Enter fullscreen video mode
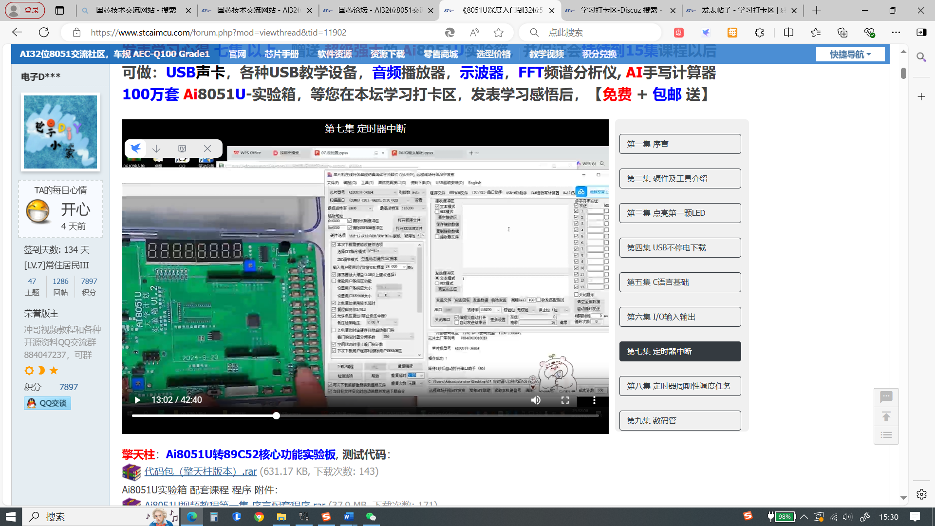 [x=565, y=400]
